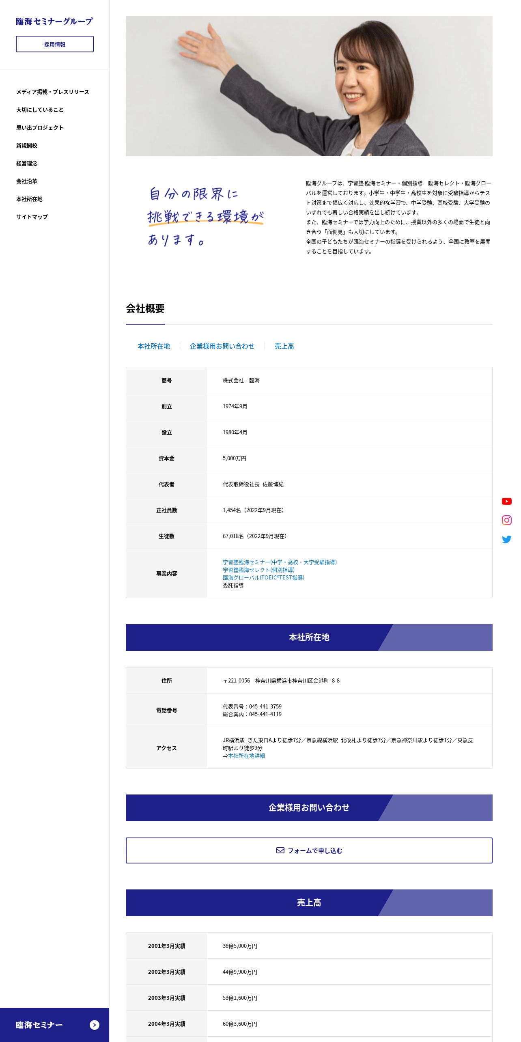Open サイトマップ in sidebar

click(32, 217)
